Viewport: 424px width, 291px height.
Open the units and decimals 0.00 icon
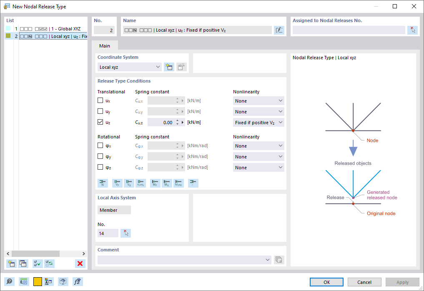coord(24,281)
